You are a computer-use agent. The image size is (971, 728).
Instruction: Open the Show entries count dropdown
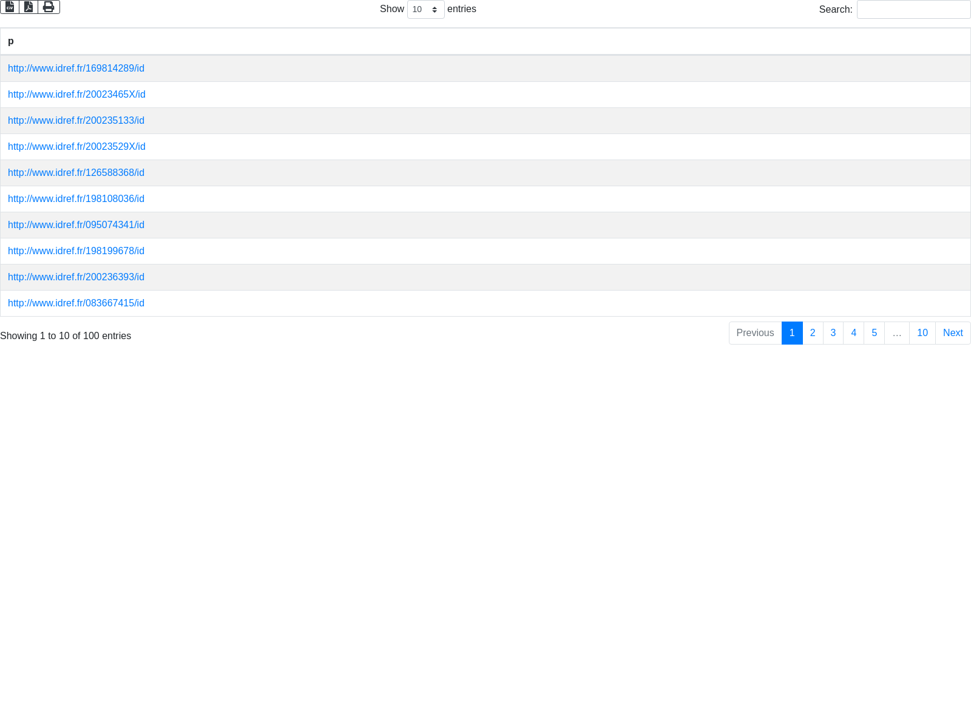425,10
